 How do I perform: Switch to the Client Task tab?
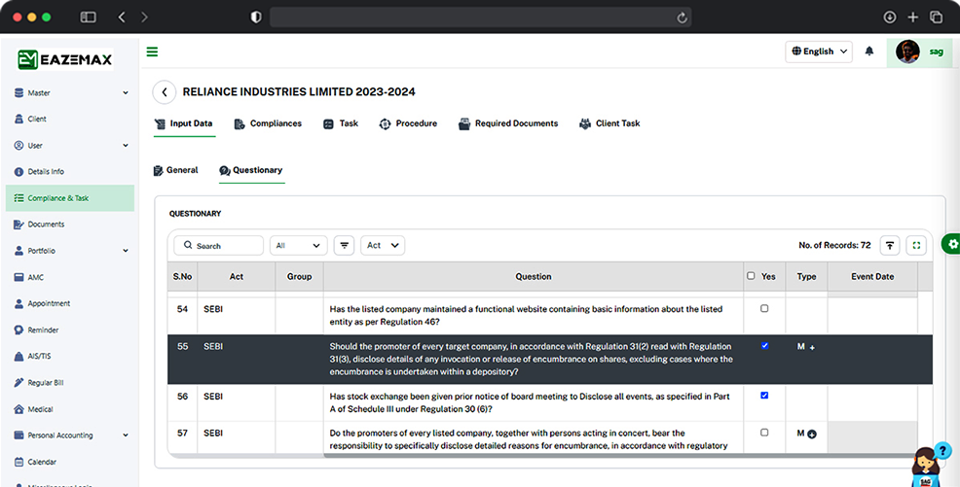pos(609,124)
